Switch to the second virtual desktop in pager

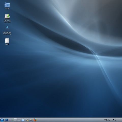point(19,119)
